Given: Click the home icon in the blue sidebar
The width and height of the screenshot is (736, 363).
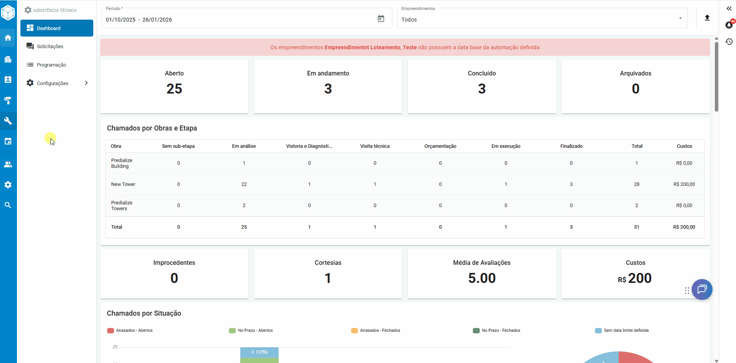Looking at the screenshot, I should tap(8, 38).
